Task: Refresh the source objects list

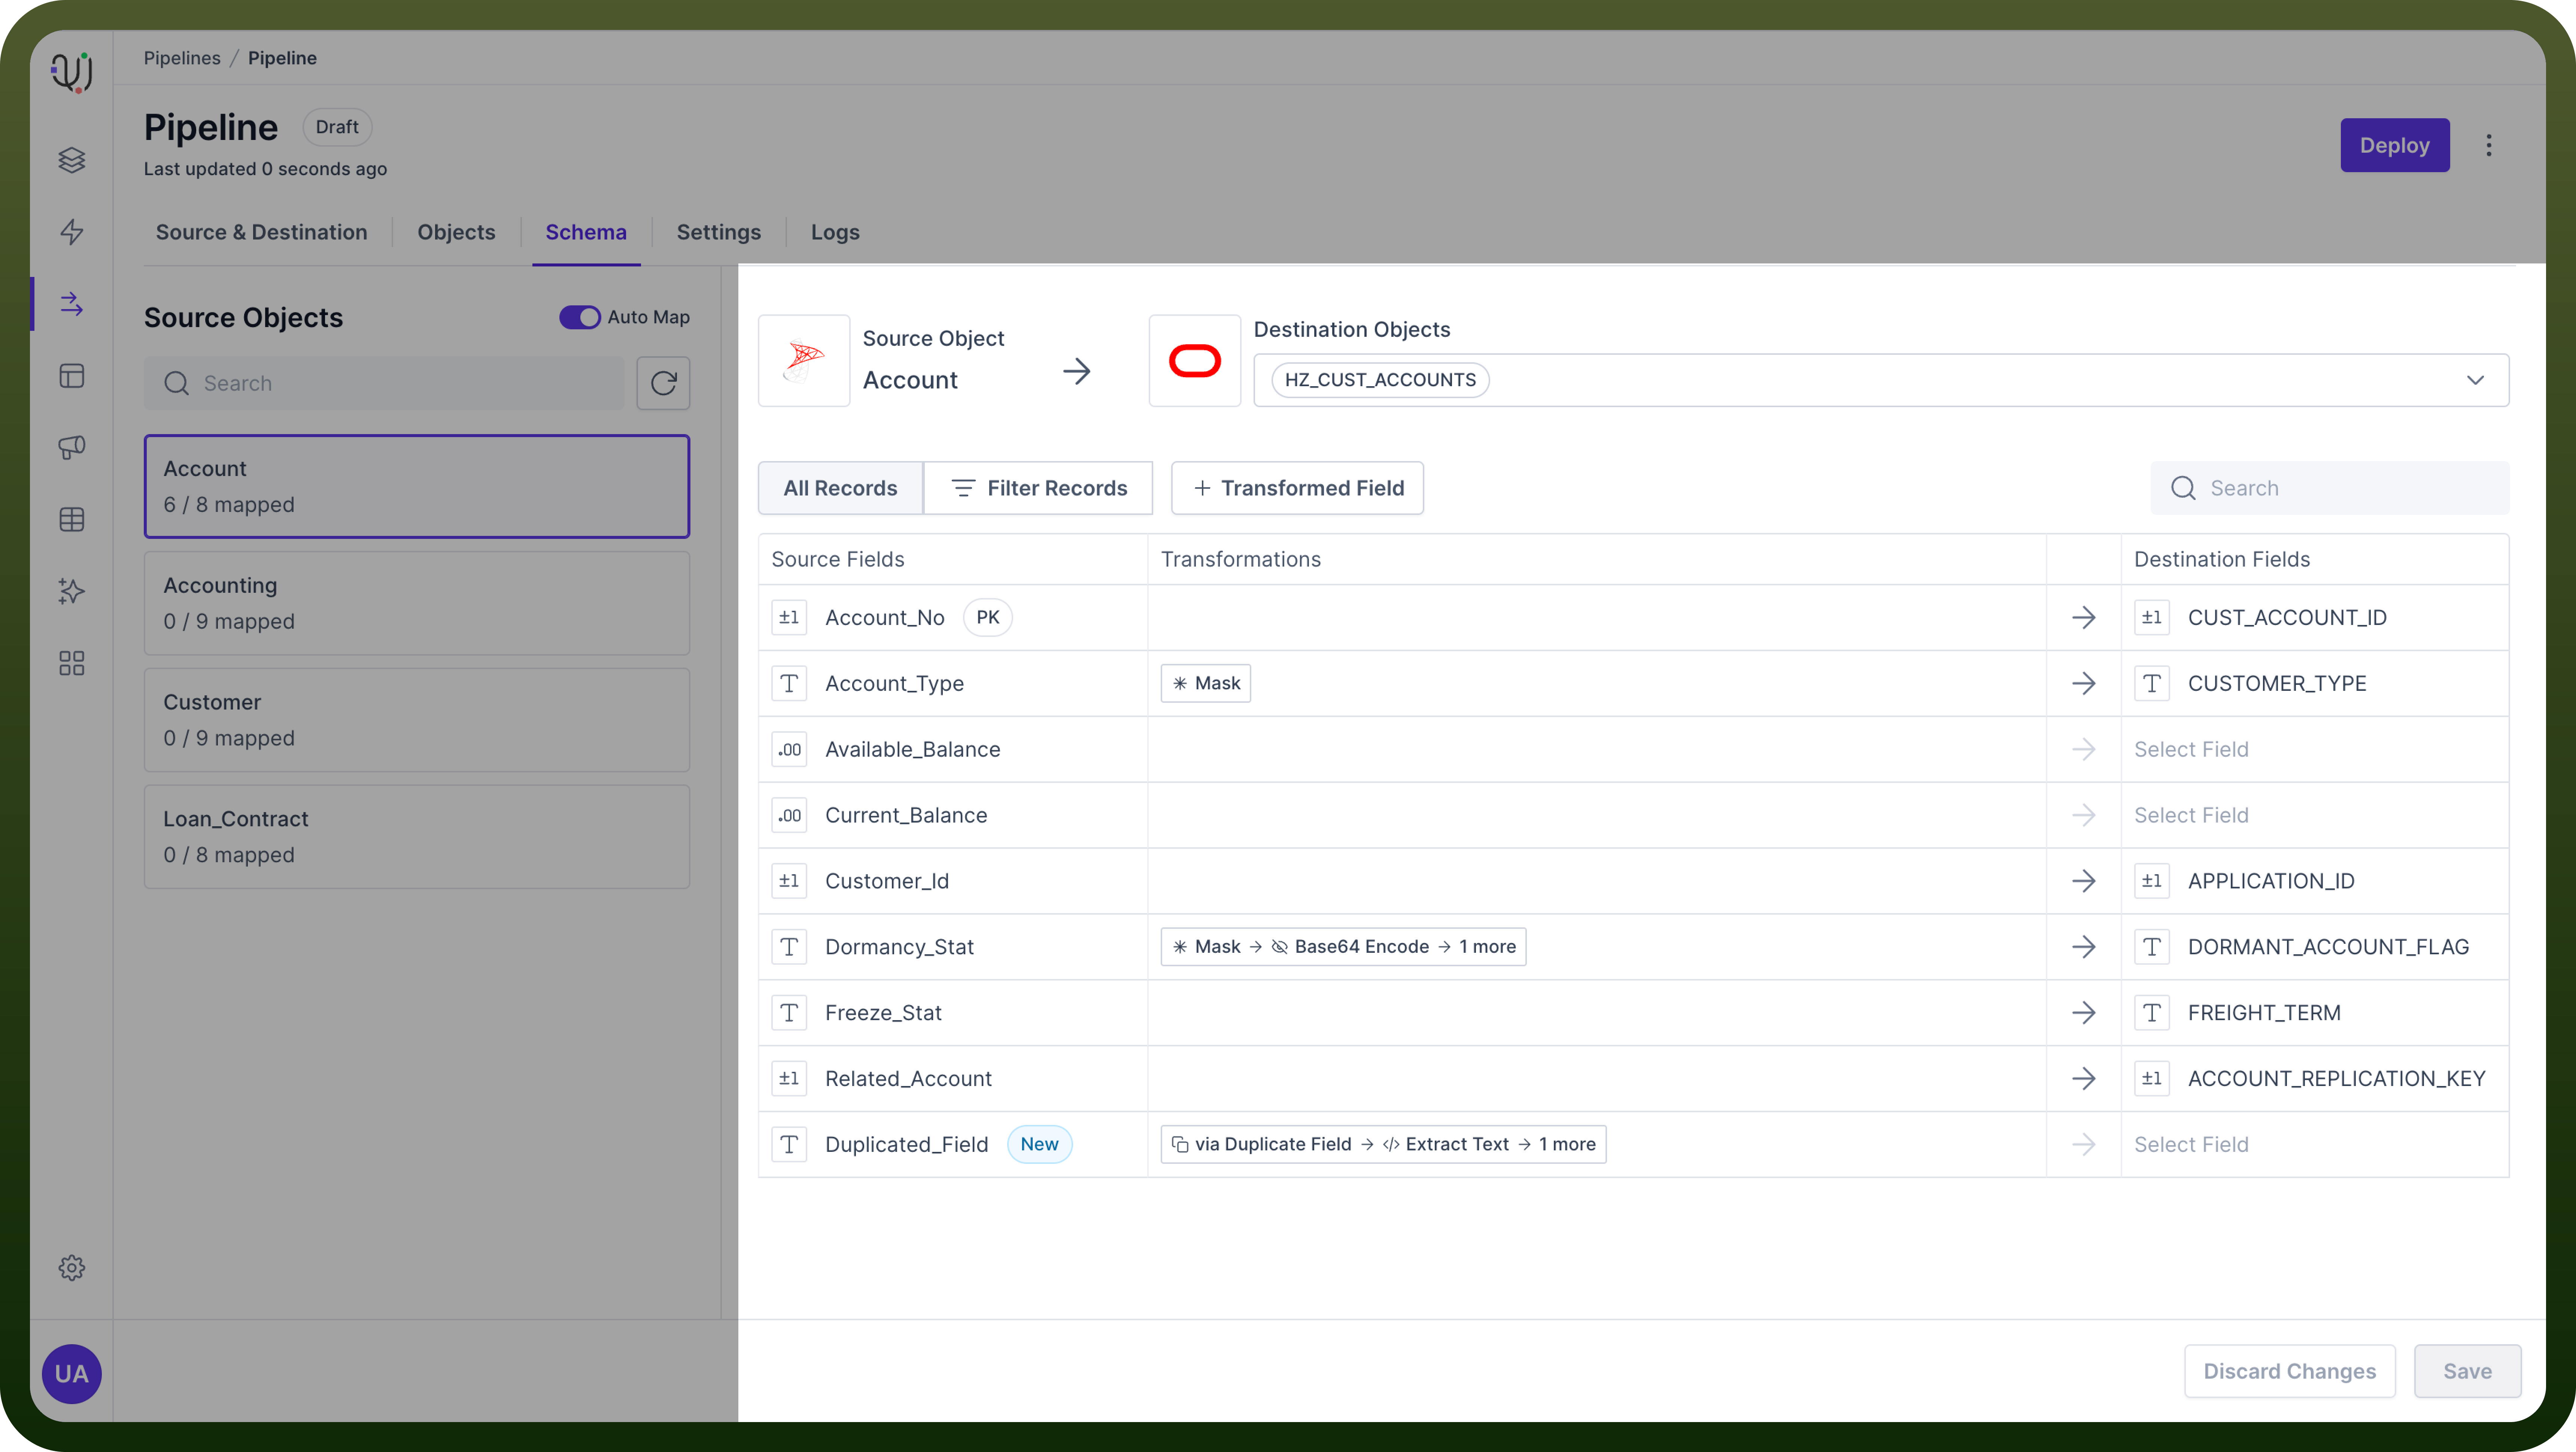Action: (x=664, y=383)
